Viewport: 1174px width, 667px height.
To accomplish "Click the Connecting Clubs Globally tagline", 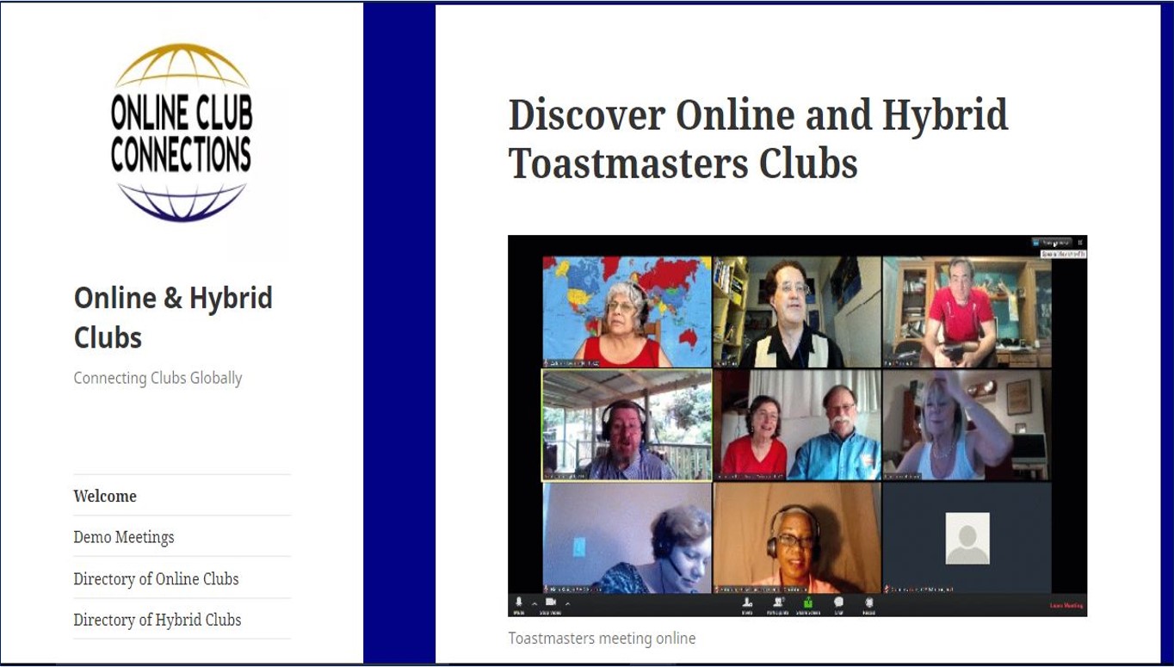I will 158,378.
